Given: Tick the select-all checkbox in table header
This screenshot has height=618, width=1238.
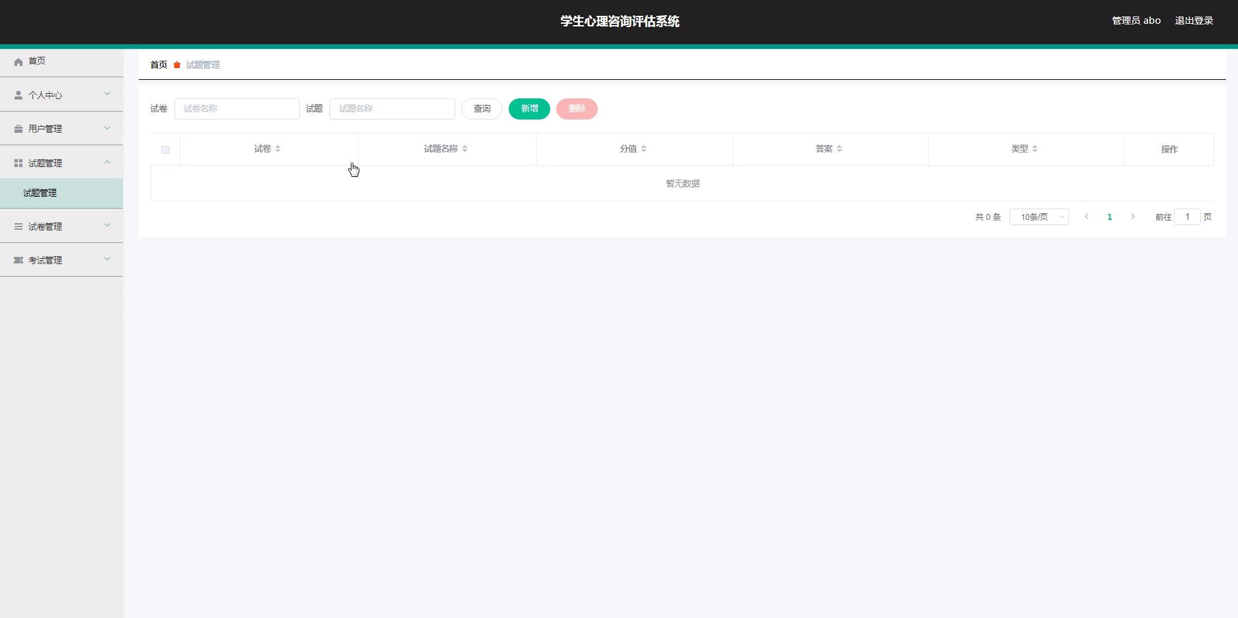Looking at the screenshot, I should [165, 150].
